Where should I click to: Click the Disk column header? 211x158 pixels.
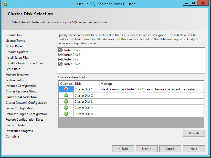coord(86,83)
